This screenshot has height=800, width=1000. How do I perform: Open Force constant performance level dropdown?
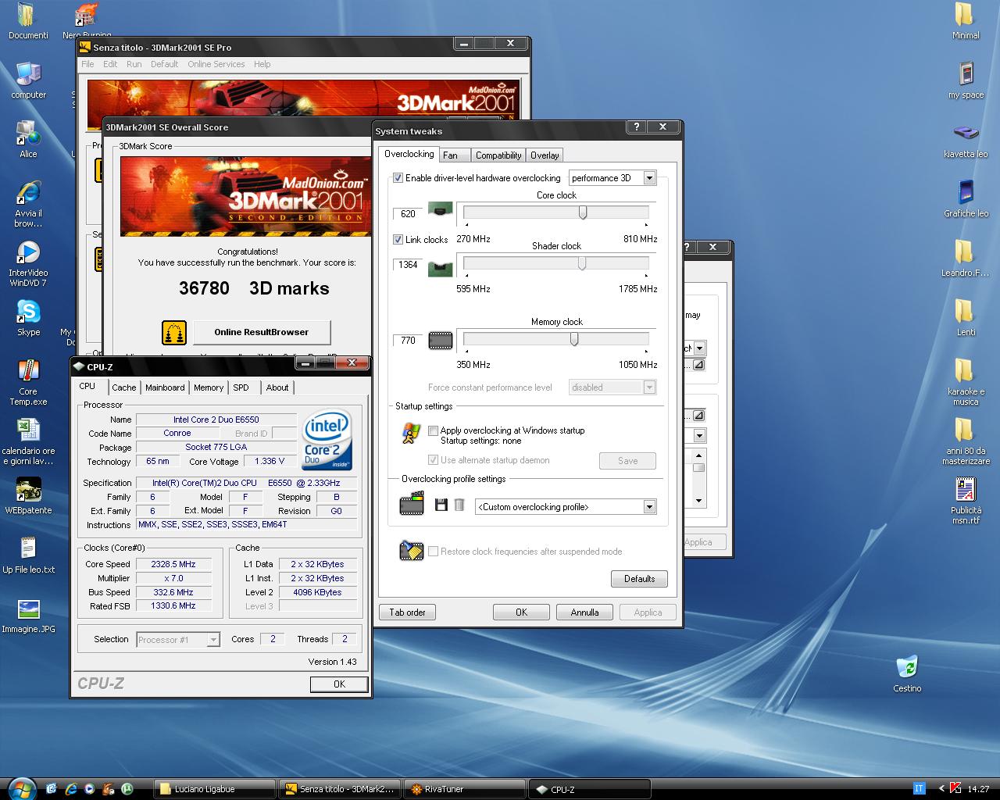[x=612, y=387]
